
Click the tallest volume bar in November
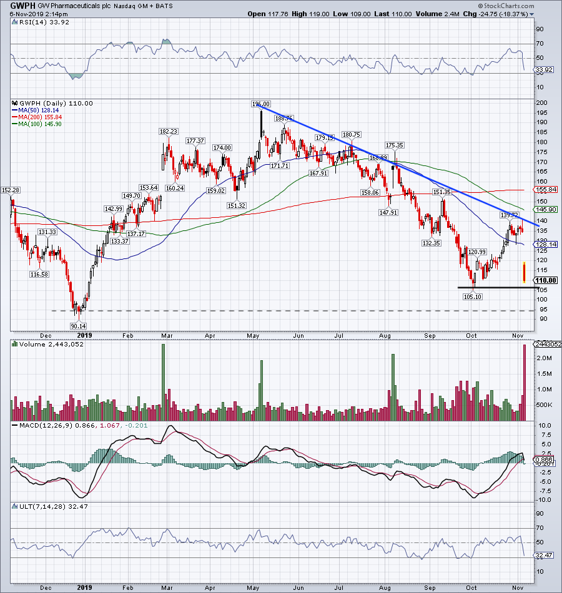525,383
